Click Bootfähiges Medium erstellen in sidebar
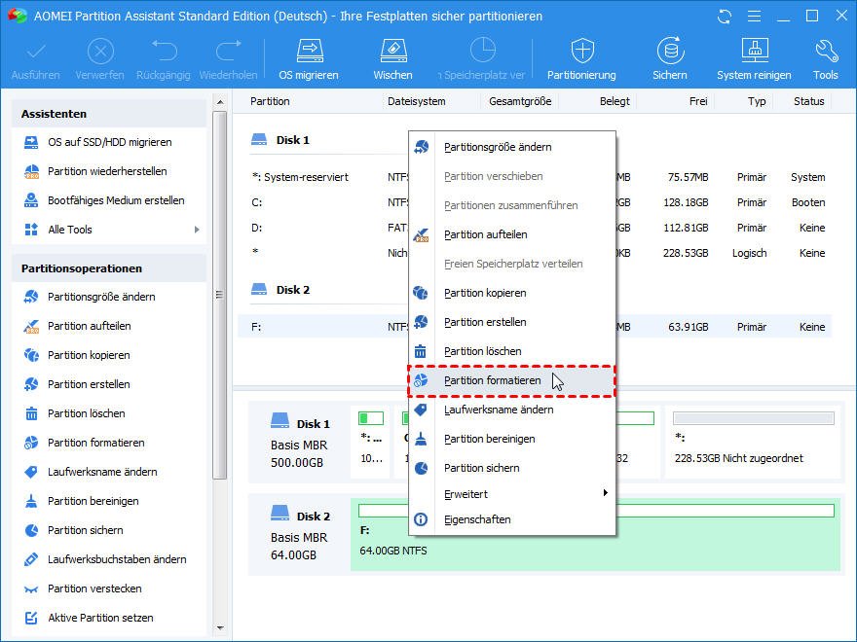 (x=116, y=200)
